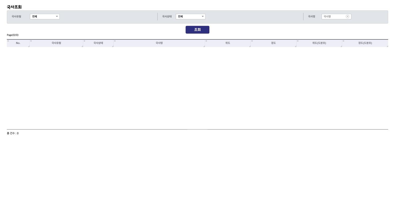Click the 위도(도분초) column header

tap(319, 43)
